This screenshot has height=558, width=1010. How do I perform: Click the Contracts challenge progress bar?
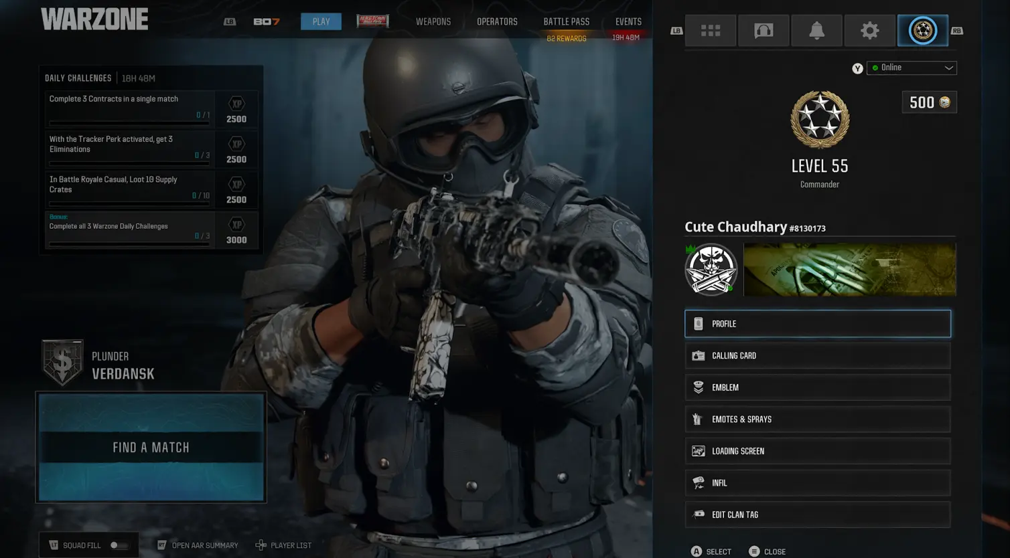click(129, 123)
